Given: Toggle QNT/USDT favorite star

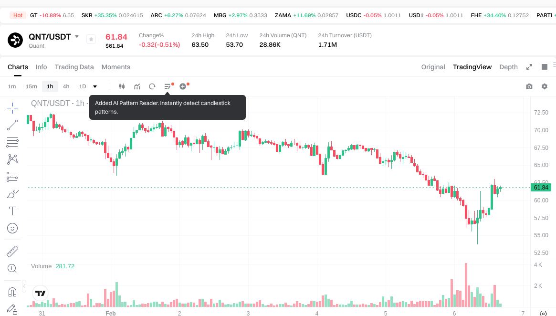Looking at the screenshot, I should click(x=91, y=40).
